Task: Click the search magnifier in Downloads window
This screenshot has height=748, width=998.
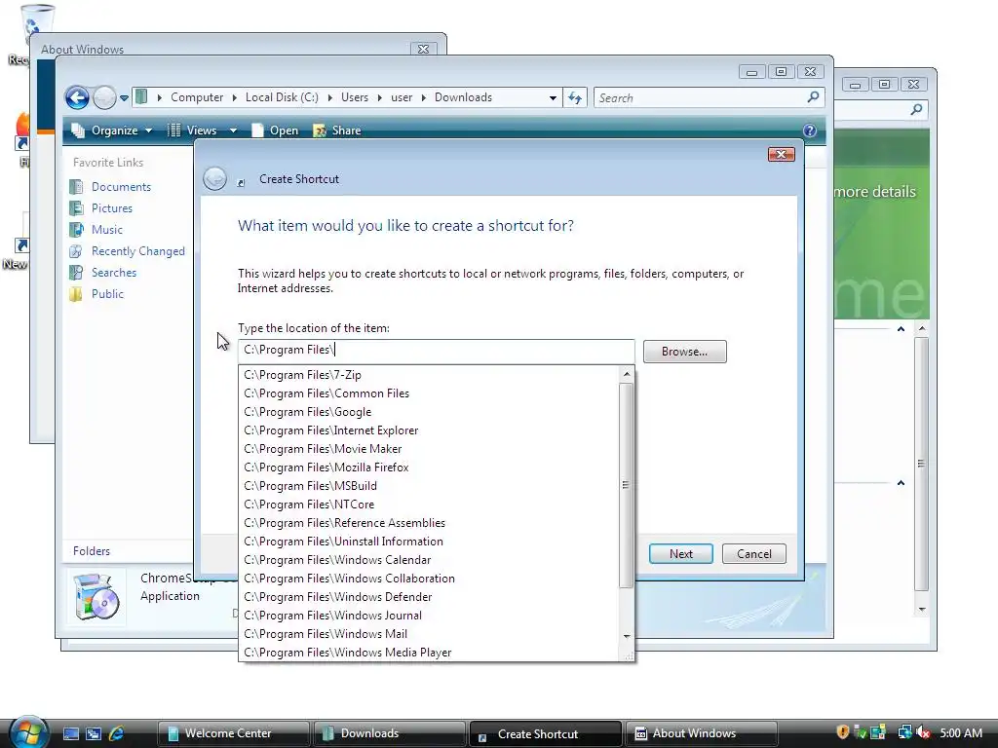Action: (813, 97)
